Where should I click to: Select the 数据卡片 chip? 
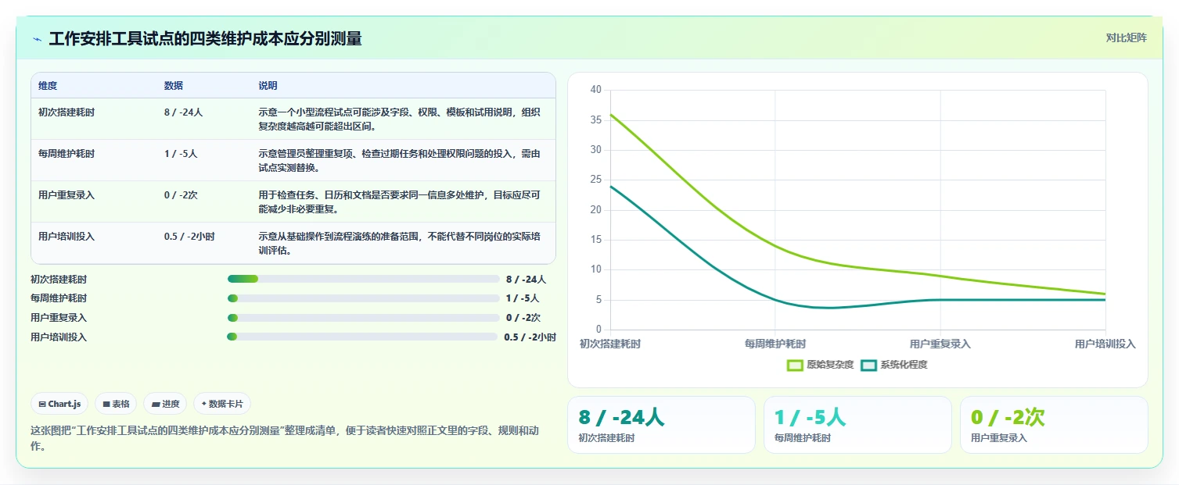pos(222,404)
